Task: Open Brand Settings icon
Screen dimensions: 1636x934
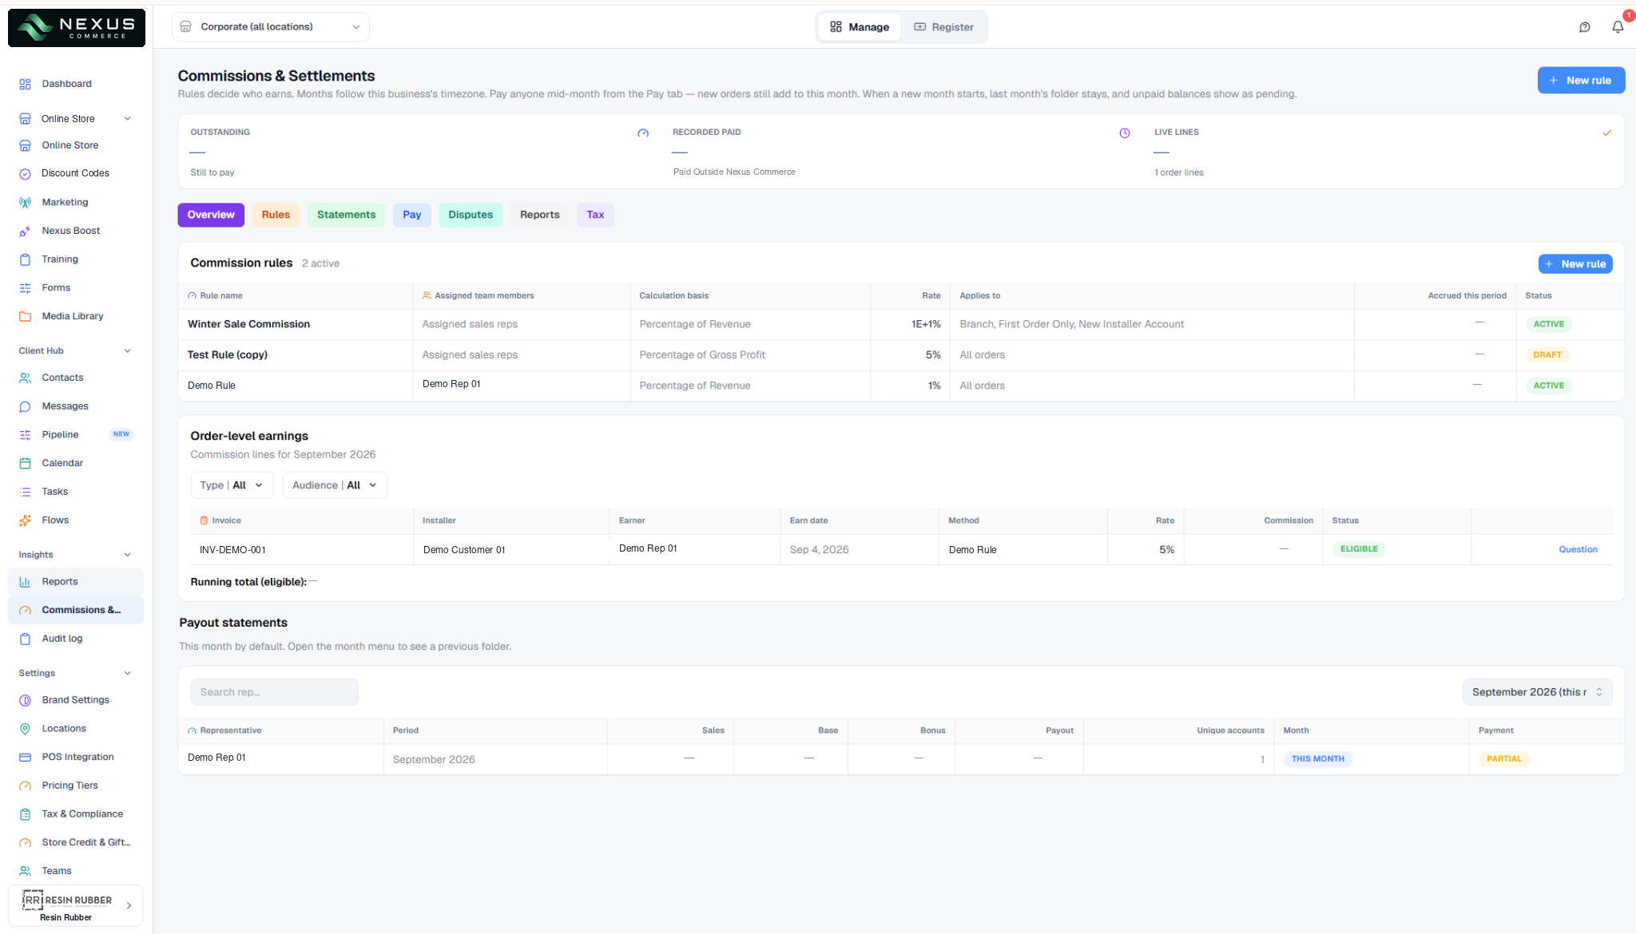Action: (25, 700)
